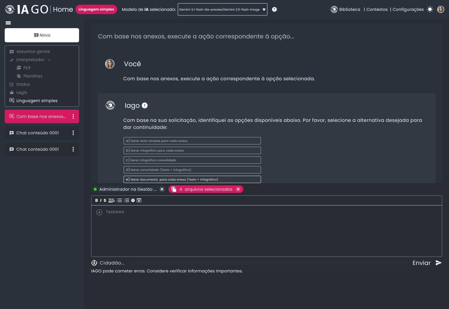The height and width of the screenshot is (309, 449).
Task: Select option c) Gerar infográfico consolidado
Action: (192, 160)
